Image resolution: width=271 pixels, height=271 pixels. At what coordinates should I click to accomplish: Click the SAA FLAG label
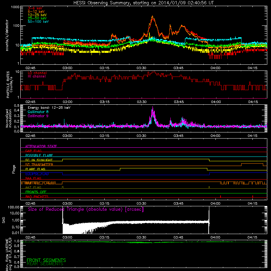pos(33,178)
